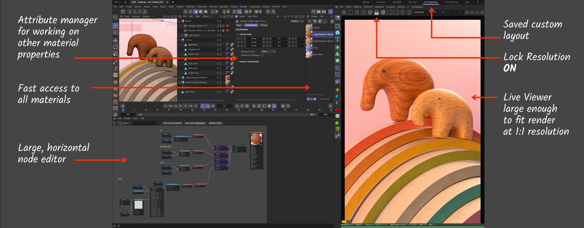Click the plus icon to create new material

click(x=310, y=21)
